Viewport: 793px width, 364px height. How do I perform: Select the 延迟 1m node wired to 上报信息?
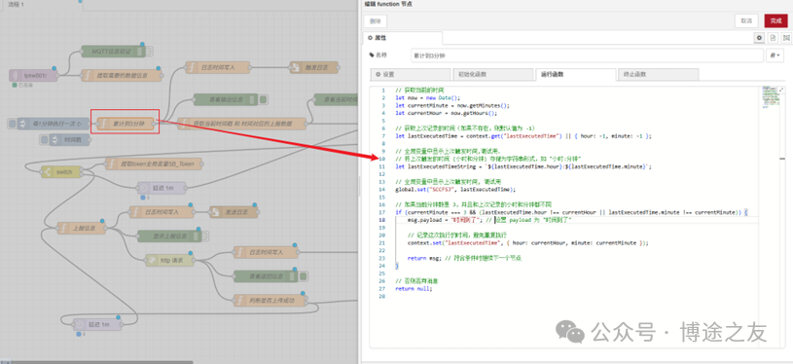tap(97, 324)
